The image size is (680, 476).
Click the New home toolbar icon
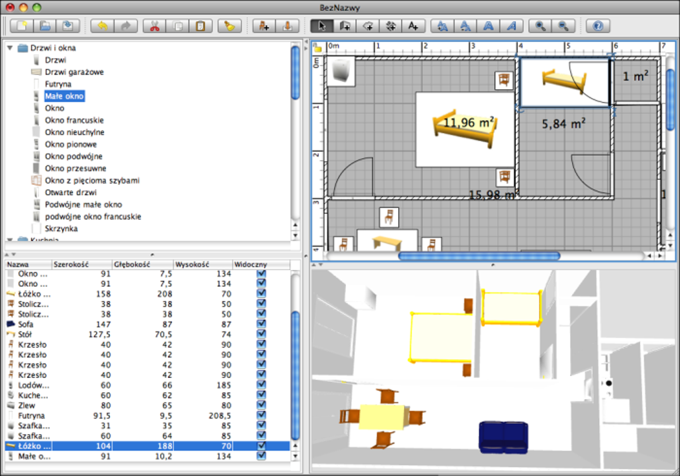(x=21, y=26)
